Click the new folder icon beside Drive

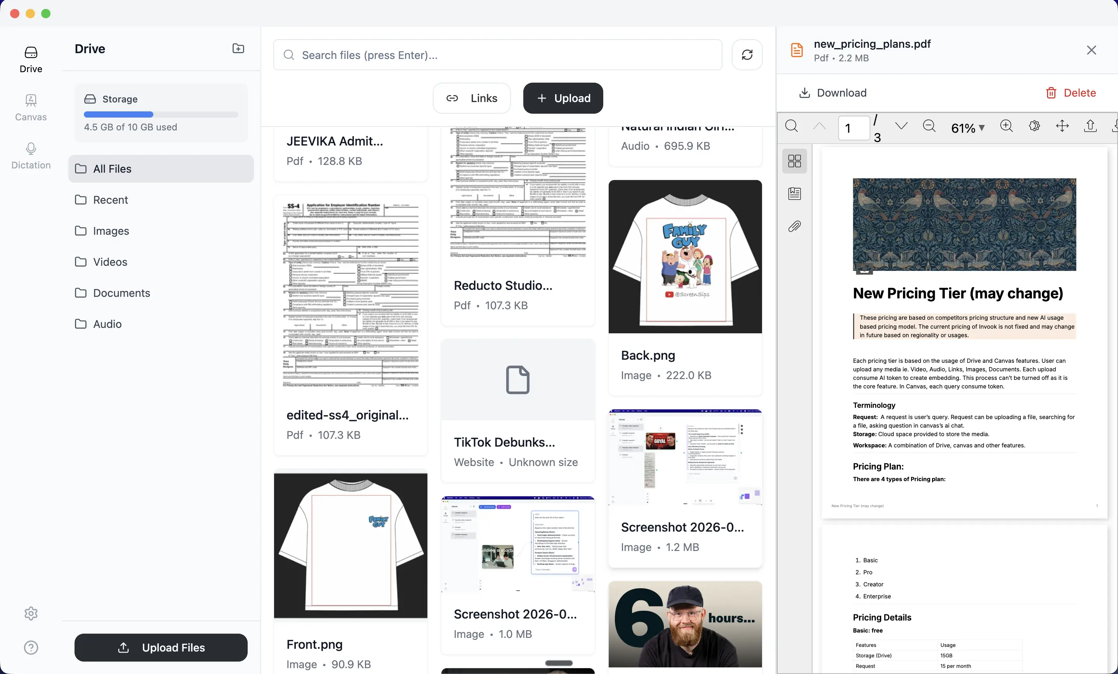pos(238,49)
